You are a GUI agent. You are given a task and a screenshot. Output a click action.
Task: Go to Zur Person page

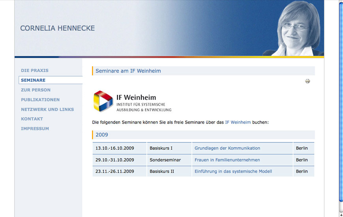pos(36,90)
